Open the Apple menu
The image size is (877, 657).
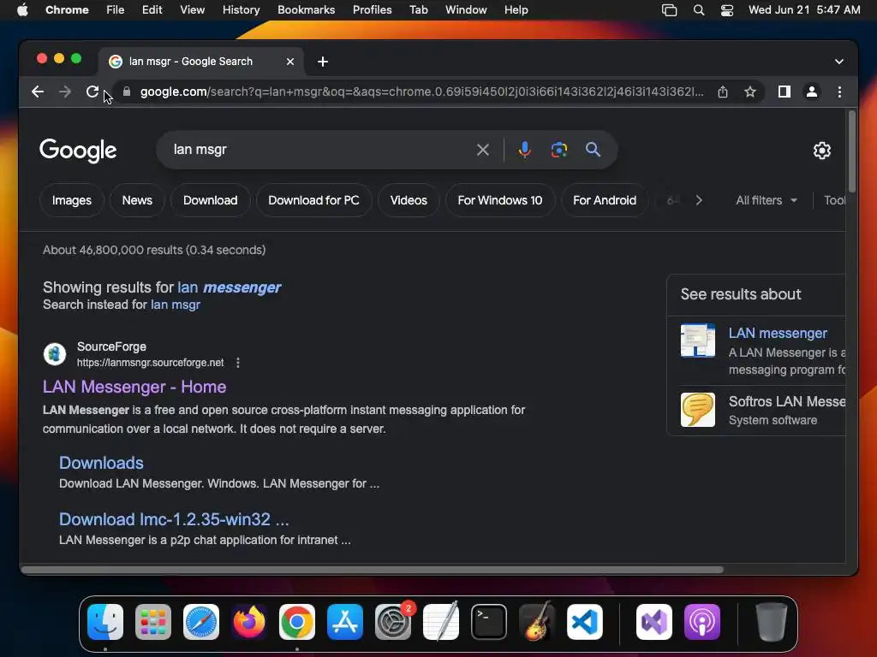coord(22,10)
